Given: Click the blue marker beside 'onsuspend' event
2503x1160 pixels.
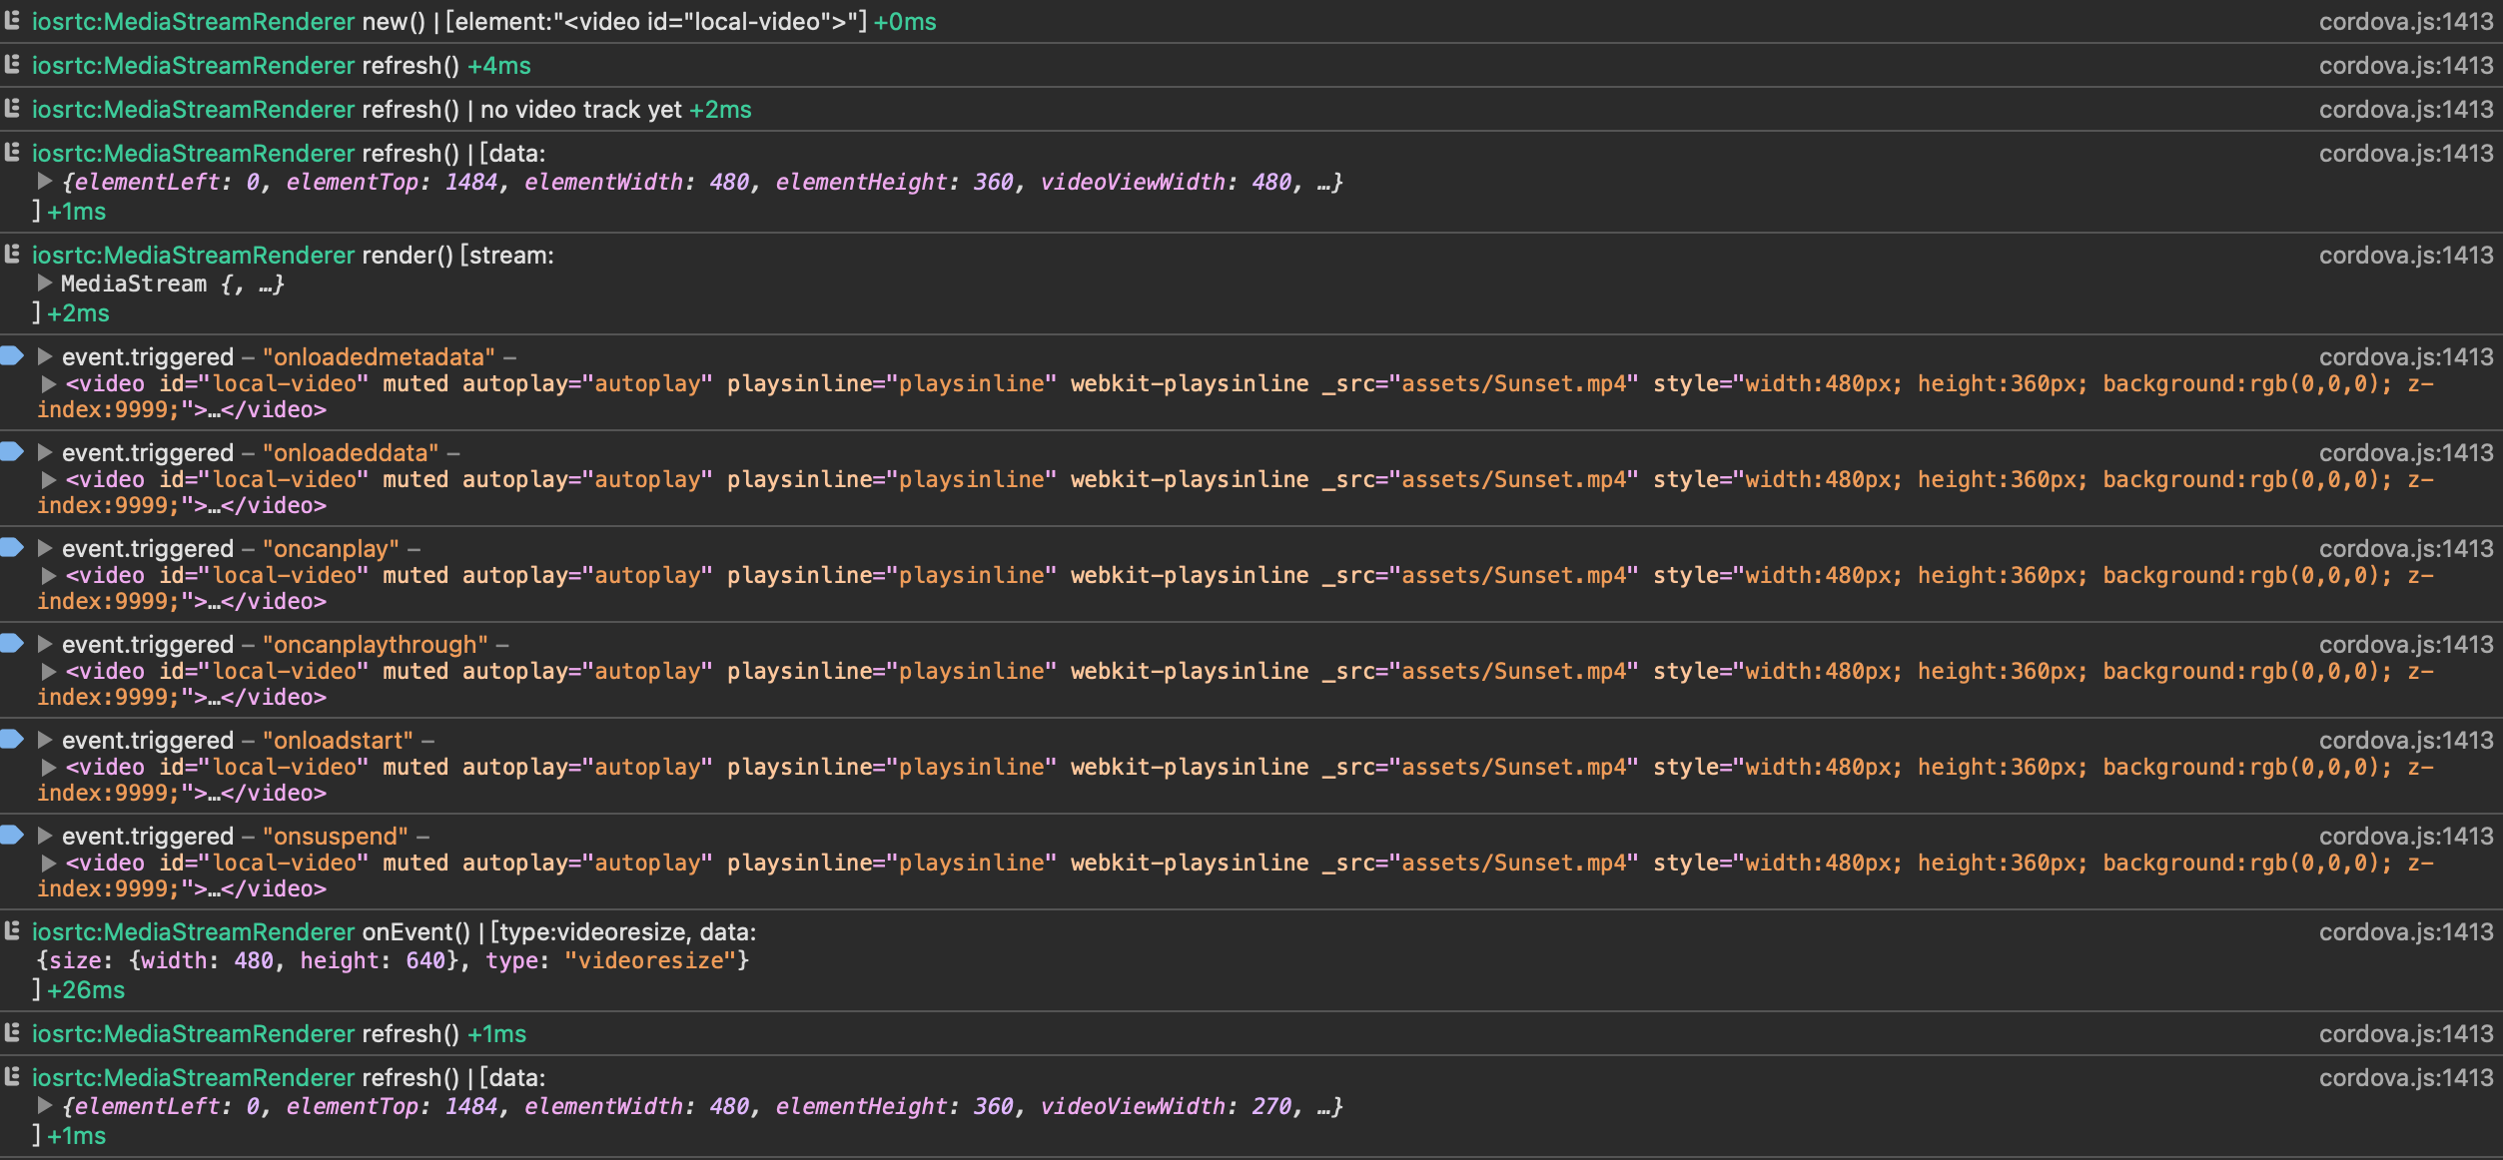Looking at the screenshot, I should click(12, 836).
